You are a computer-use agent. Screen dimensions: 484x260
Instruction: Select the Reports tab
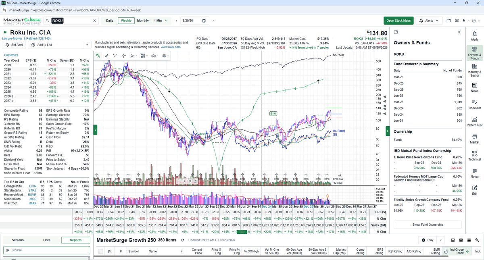pos(75,240)
